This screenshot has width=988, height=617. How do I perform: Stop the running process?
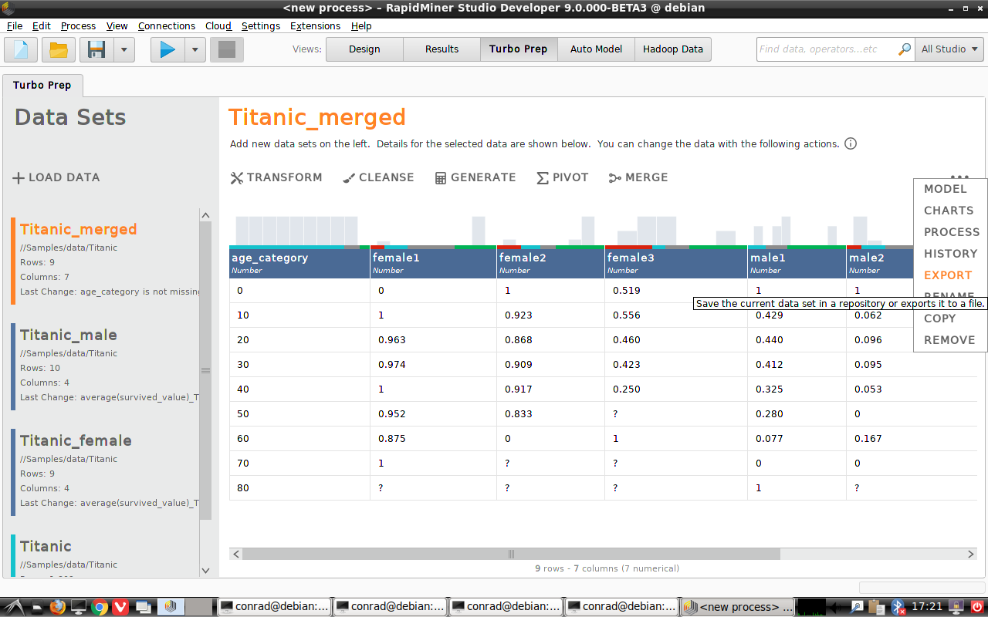pyautogui.click(x=226, y=49)
